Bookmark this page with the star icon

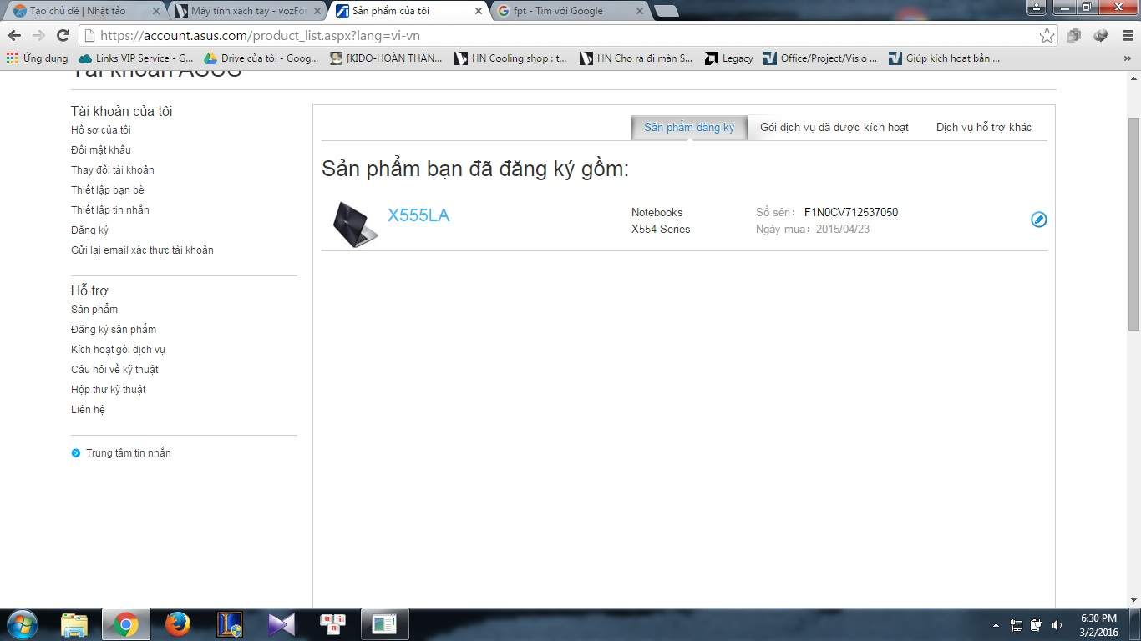coord(1047,35)
